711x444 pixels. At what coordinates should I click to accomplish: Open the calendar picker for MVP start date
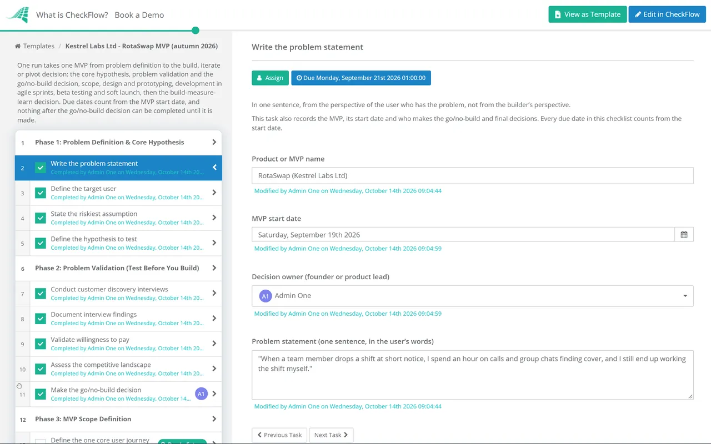pyautogui.click(x=684, y=235)
